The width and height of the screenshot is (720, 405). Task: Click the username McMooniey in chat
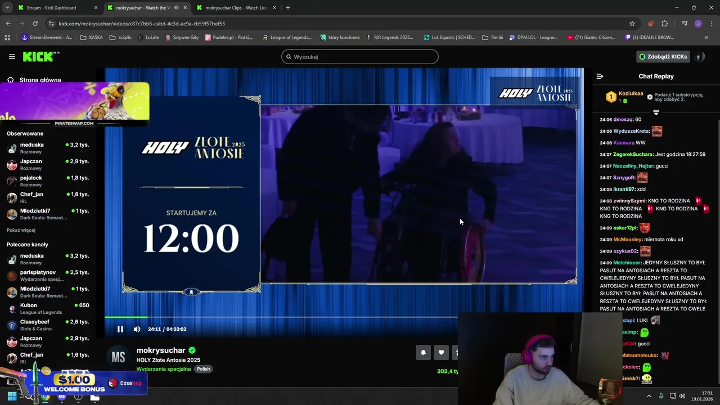point(628,240)
